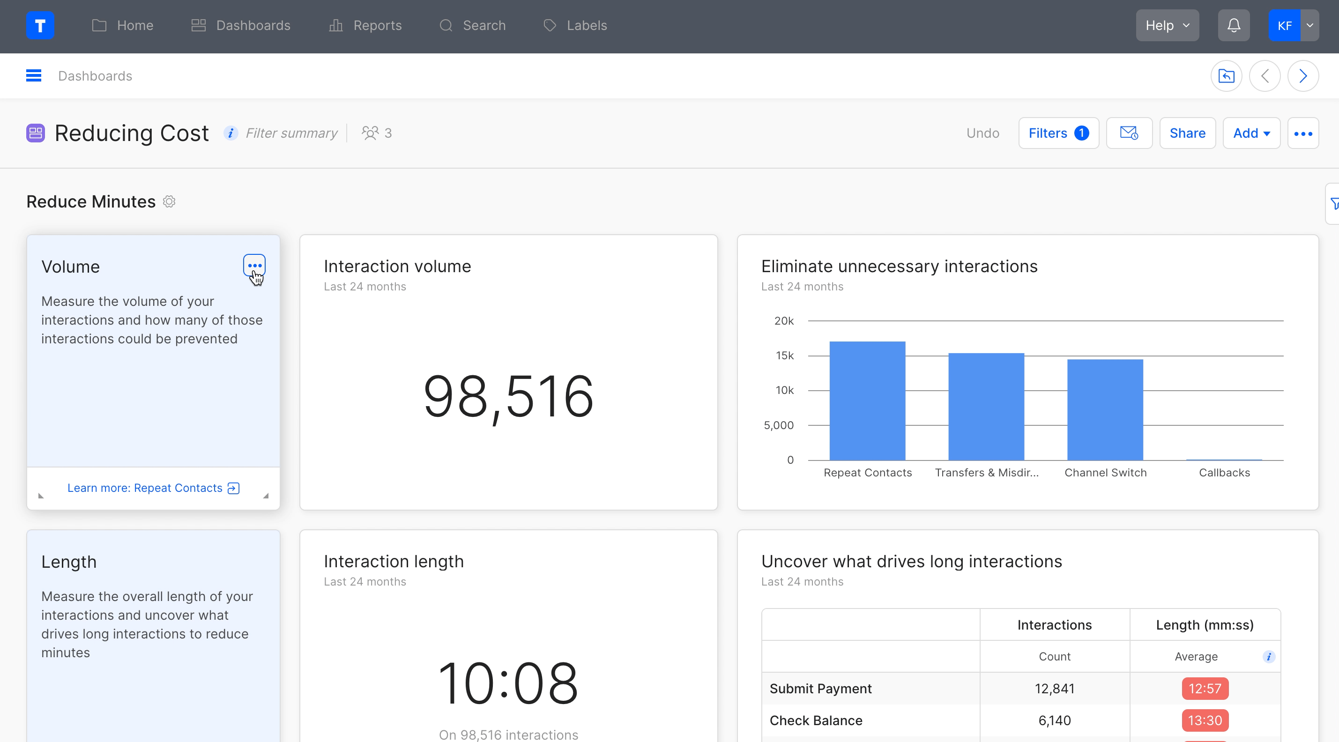The width and height of the screenshot is (1339, 742).
Task: Go to next dashboard arrow
Action: click(1302, 76)
